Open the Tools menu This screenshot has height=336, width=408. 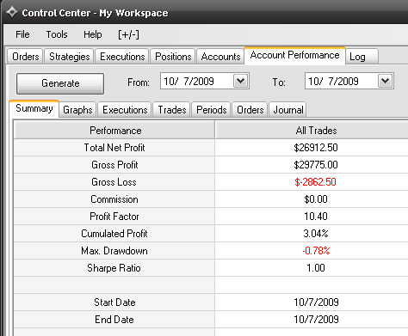pos(57,34)
